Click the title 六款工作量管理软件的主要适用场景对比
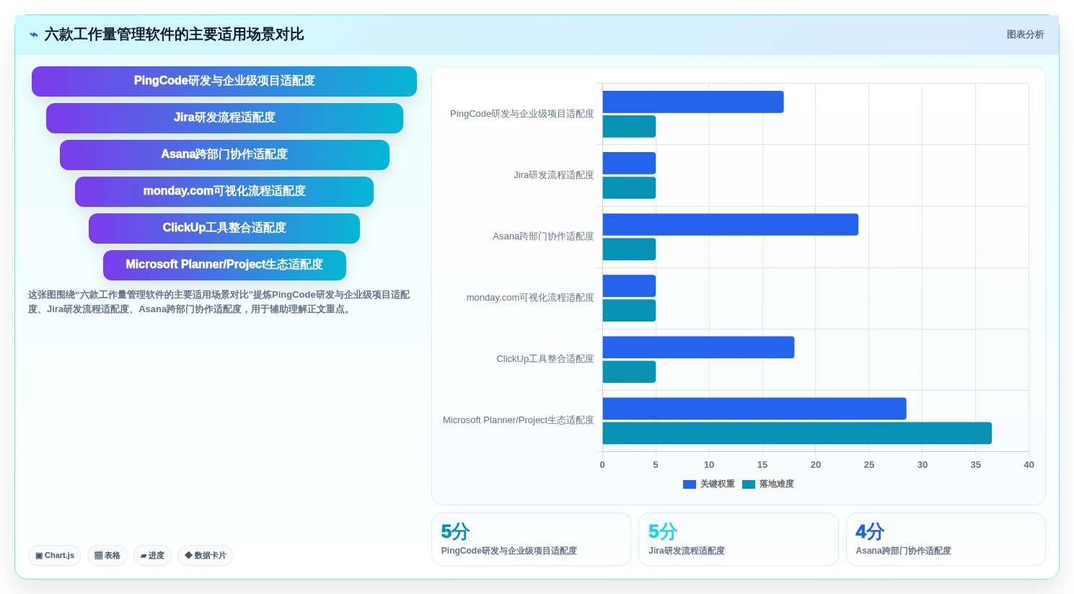This screenshot has height=594, width=1074. [174, 35]
